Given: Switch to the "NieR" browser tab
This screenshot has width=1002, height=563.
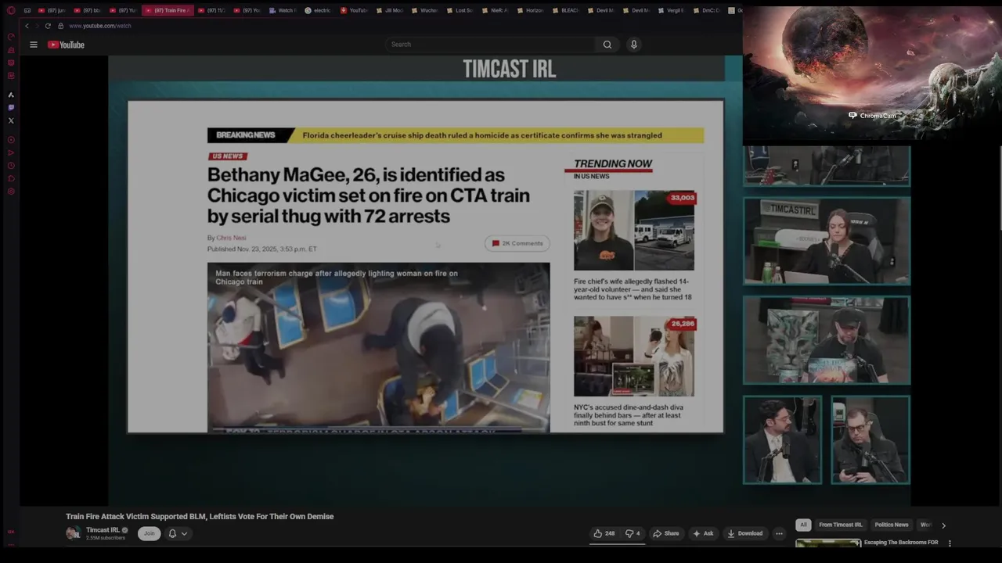Looking at the screenshot, I should 495,10.
